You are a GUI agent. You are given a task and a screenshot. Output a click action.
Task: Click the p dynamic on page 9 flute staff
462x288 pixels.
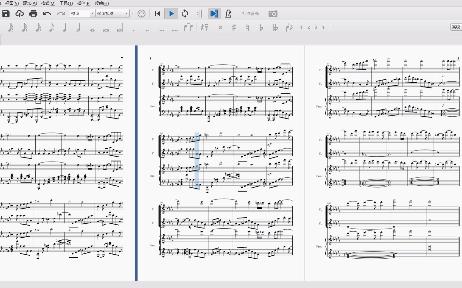443,76
